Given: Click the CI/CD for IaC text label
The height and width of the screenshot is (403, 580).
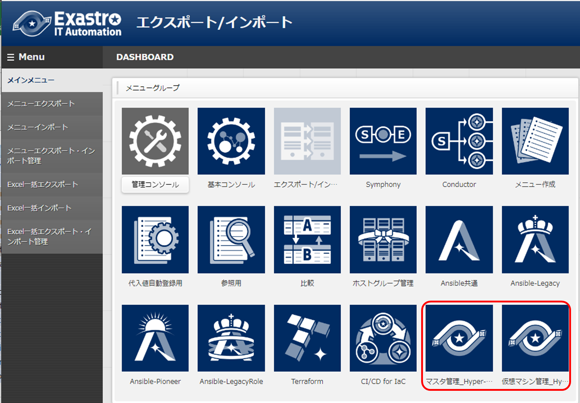Looking at the screenshot, I should [383, 381].
